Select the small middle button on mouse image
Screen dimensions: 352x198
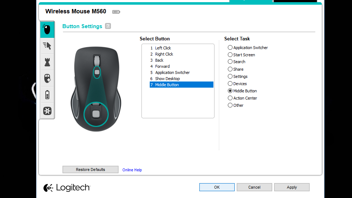tap(97, 72)
